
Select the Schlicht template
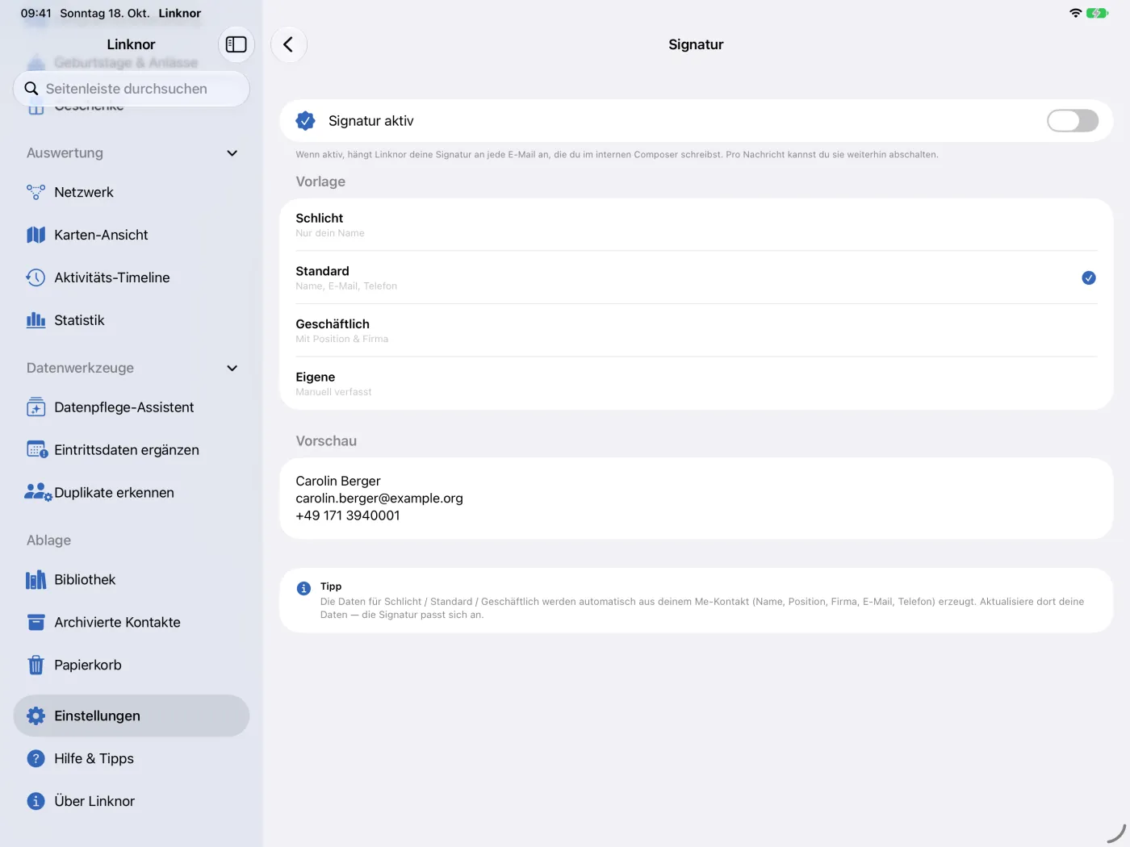[x=696, y=225]
